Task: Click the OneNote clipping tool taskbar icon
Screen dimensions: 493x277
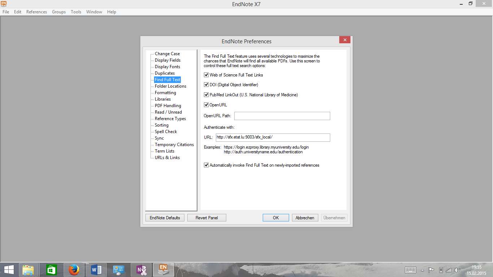Action: pyautogui.click(x=141, y=270)
